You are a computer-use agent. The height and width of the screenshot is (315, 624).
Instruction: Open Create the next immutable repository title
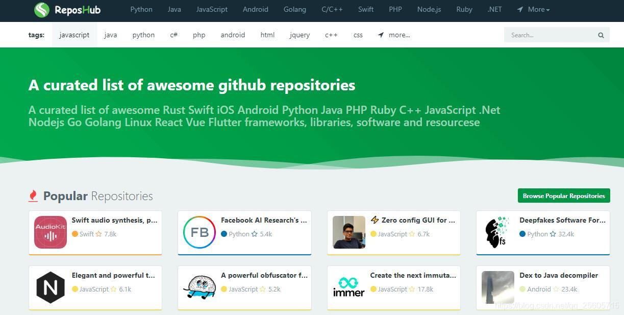click(413, 275)
